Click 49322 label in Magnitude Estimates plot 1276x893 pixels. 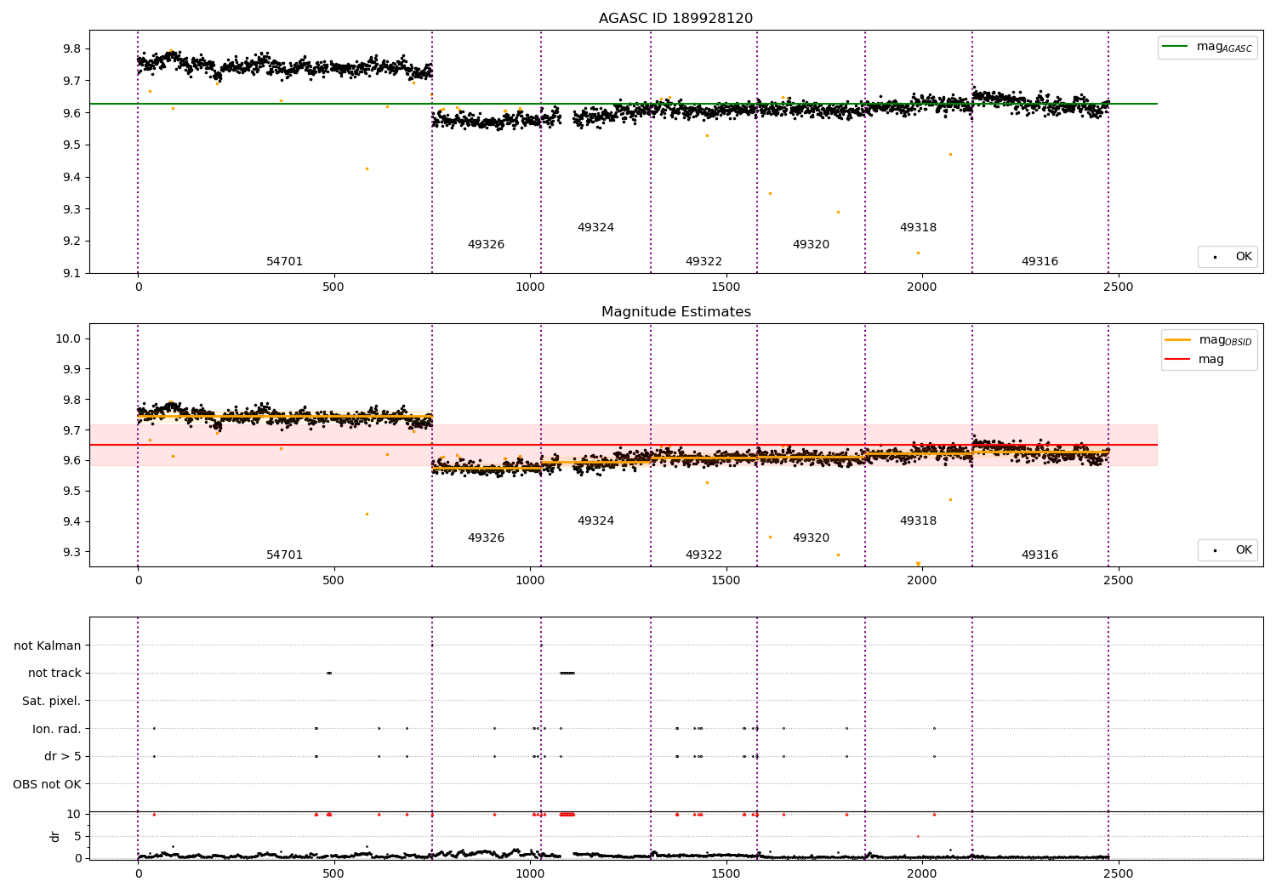pyautogui.click(x=704, y=555)
